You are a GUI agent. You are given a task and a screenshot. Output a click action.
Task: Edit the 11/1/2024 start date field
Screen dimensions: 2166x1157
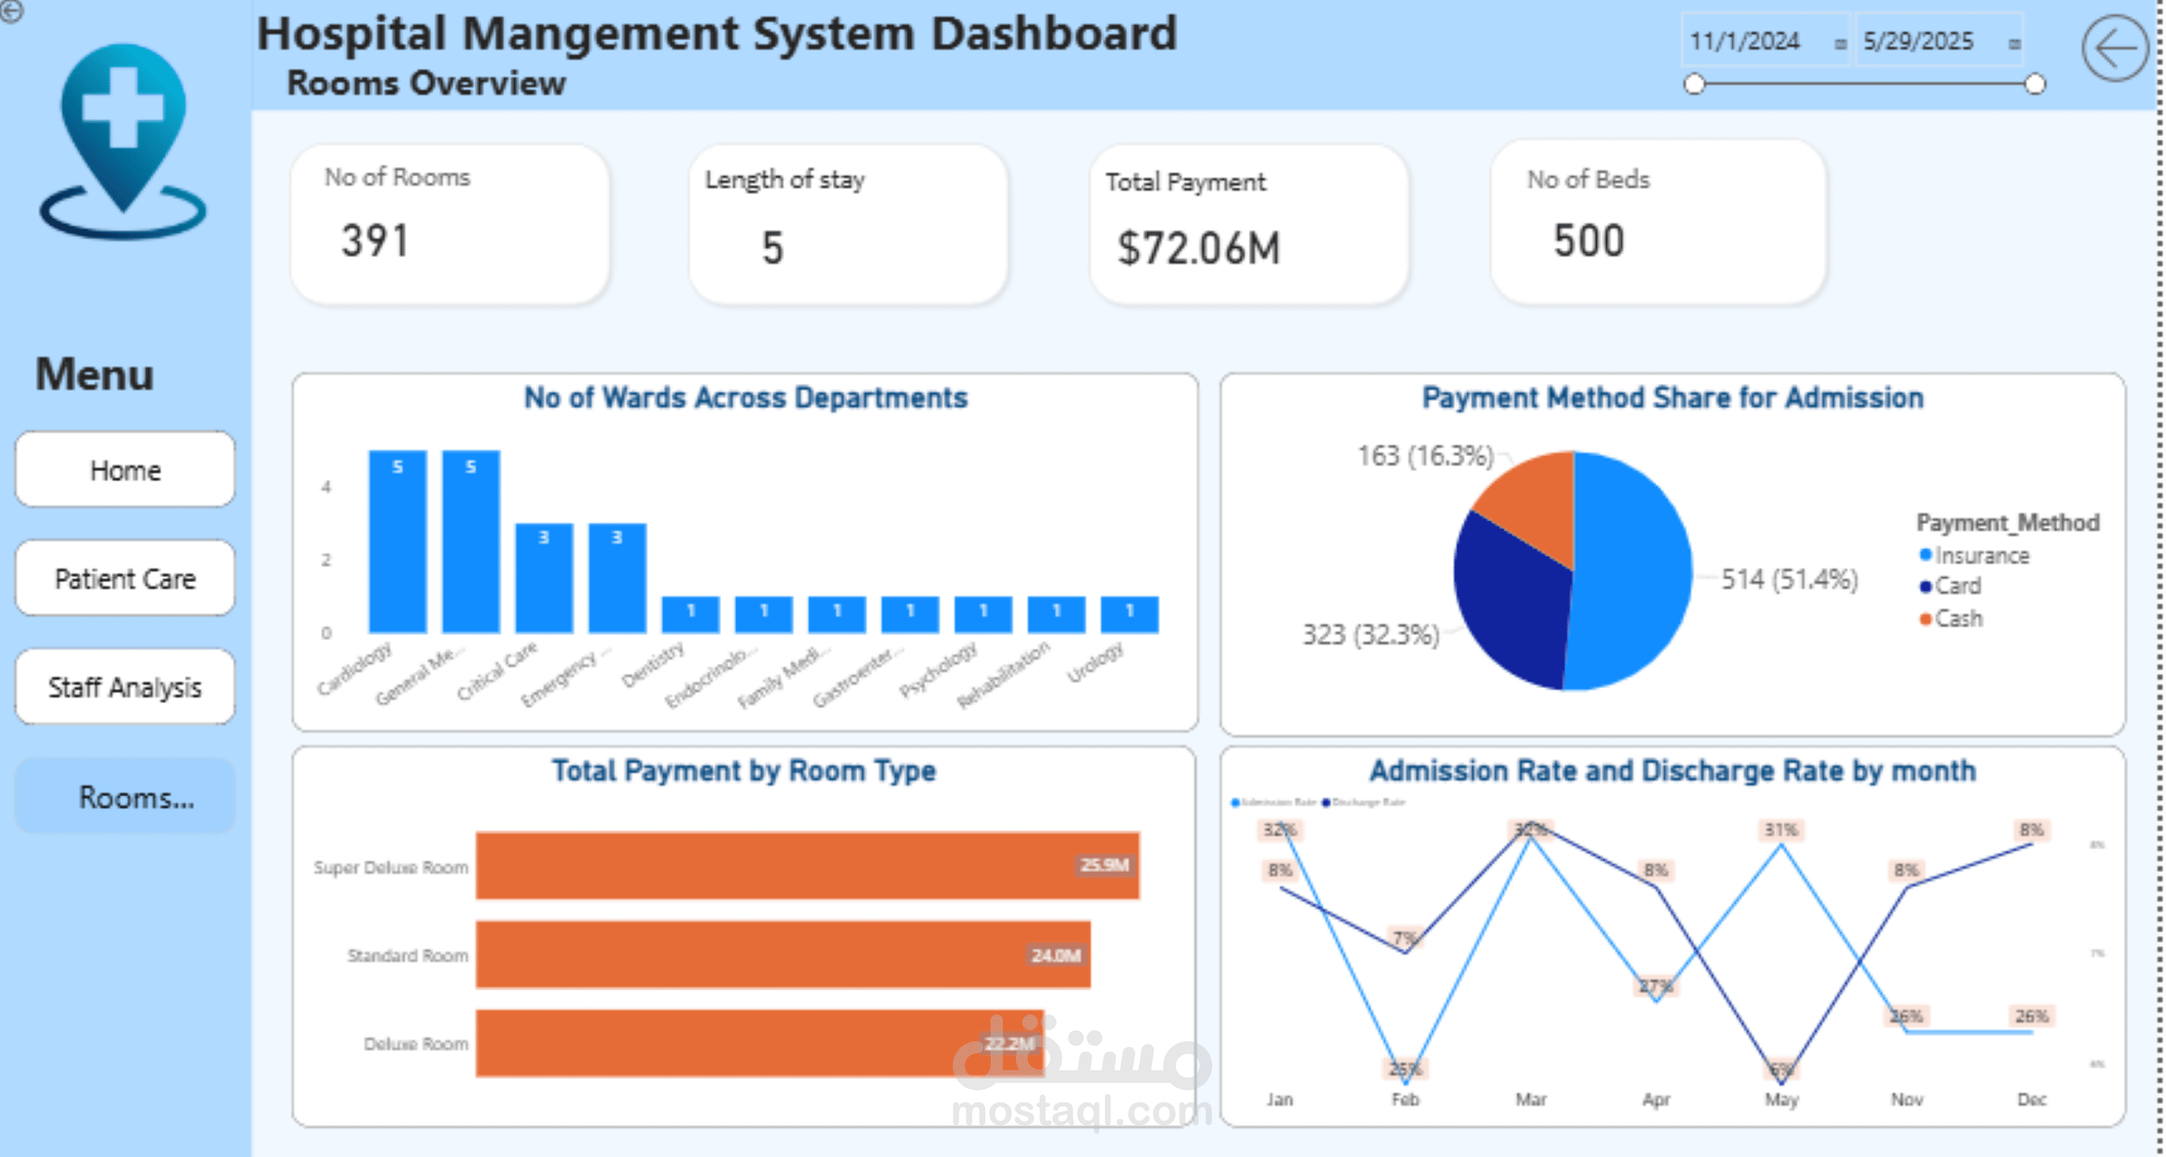[1746, 41]
